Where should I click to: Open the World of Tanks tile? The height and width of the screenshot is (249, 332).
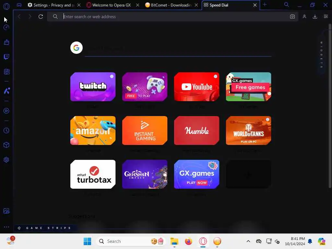tap(249, 130)
